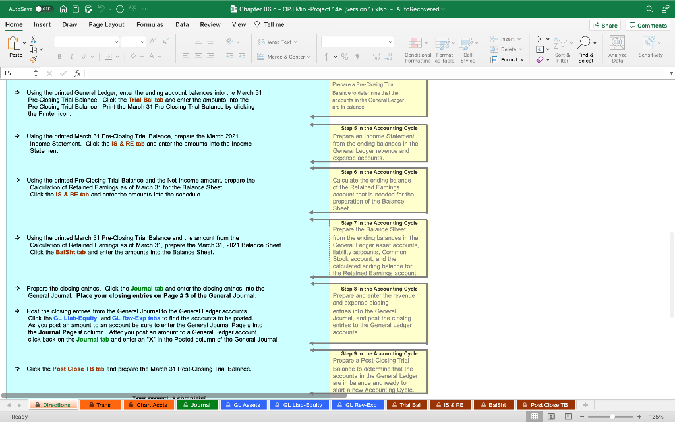Screen dimensions: 675x422
Task: Click Analyze Data
Action: (617, 49)
